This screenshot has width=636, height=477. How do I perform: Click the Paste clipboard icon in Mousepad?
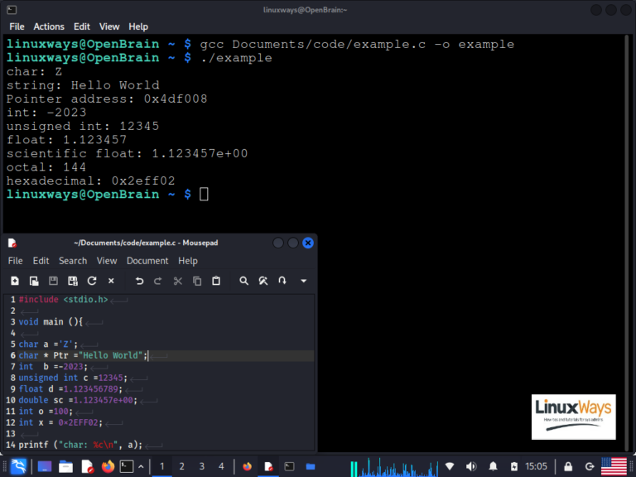216,281
